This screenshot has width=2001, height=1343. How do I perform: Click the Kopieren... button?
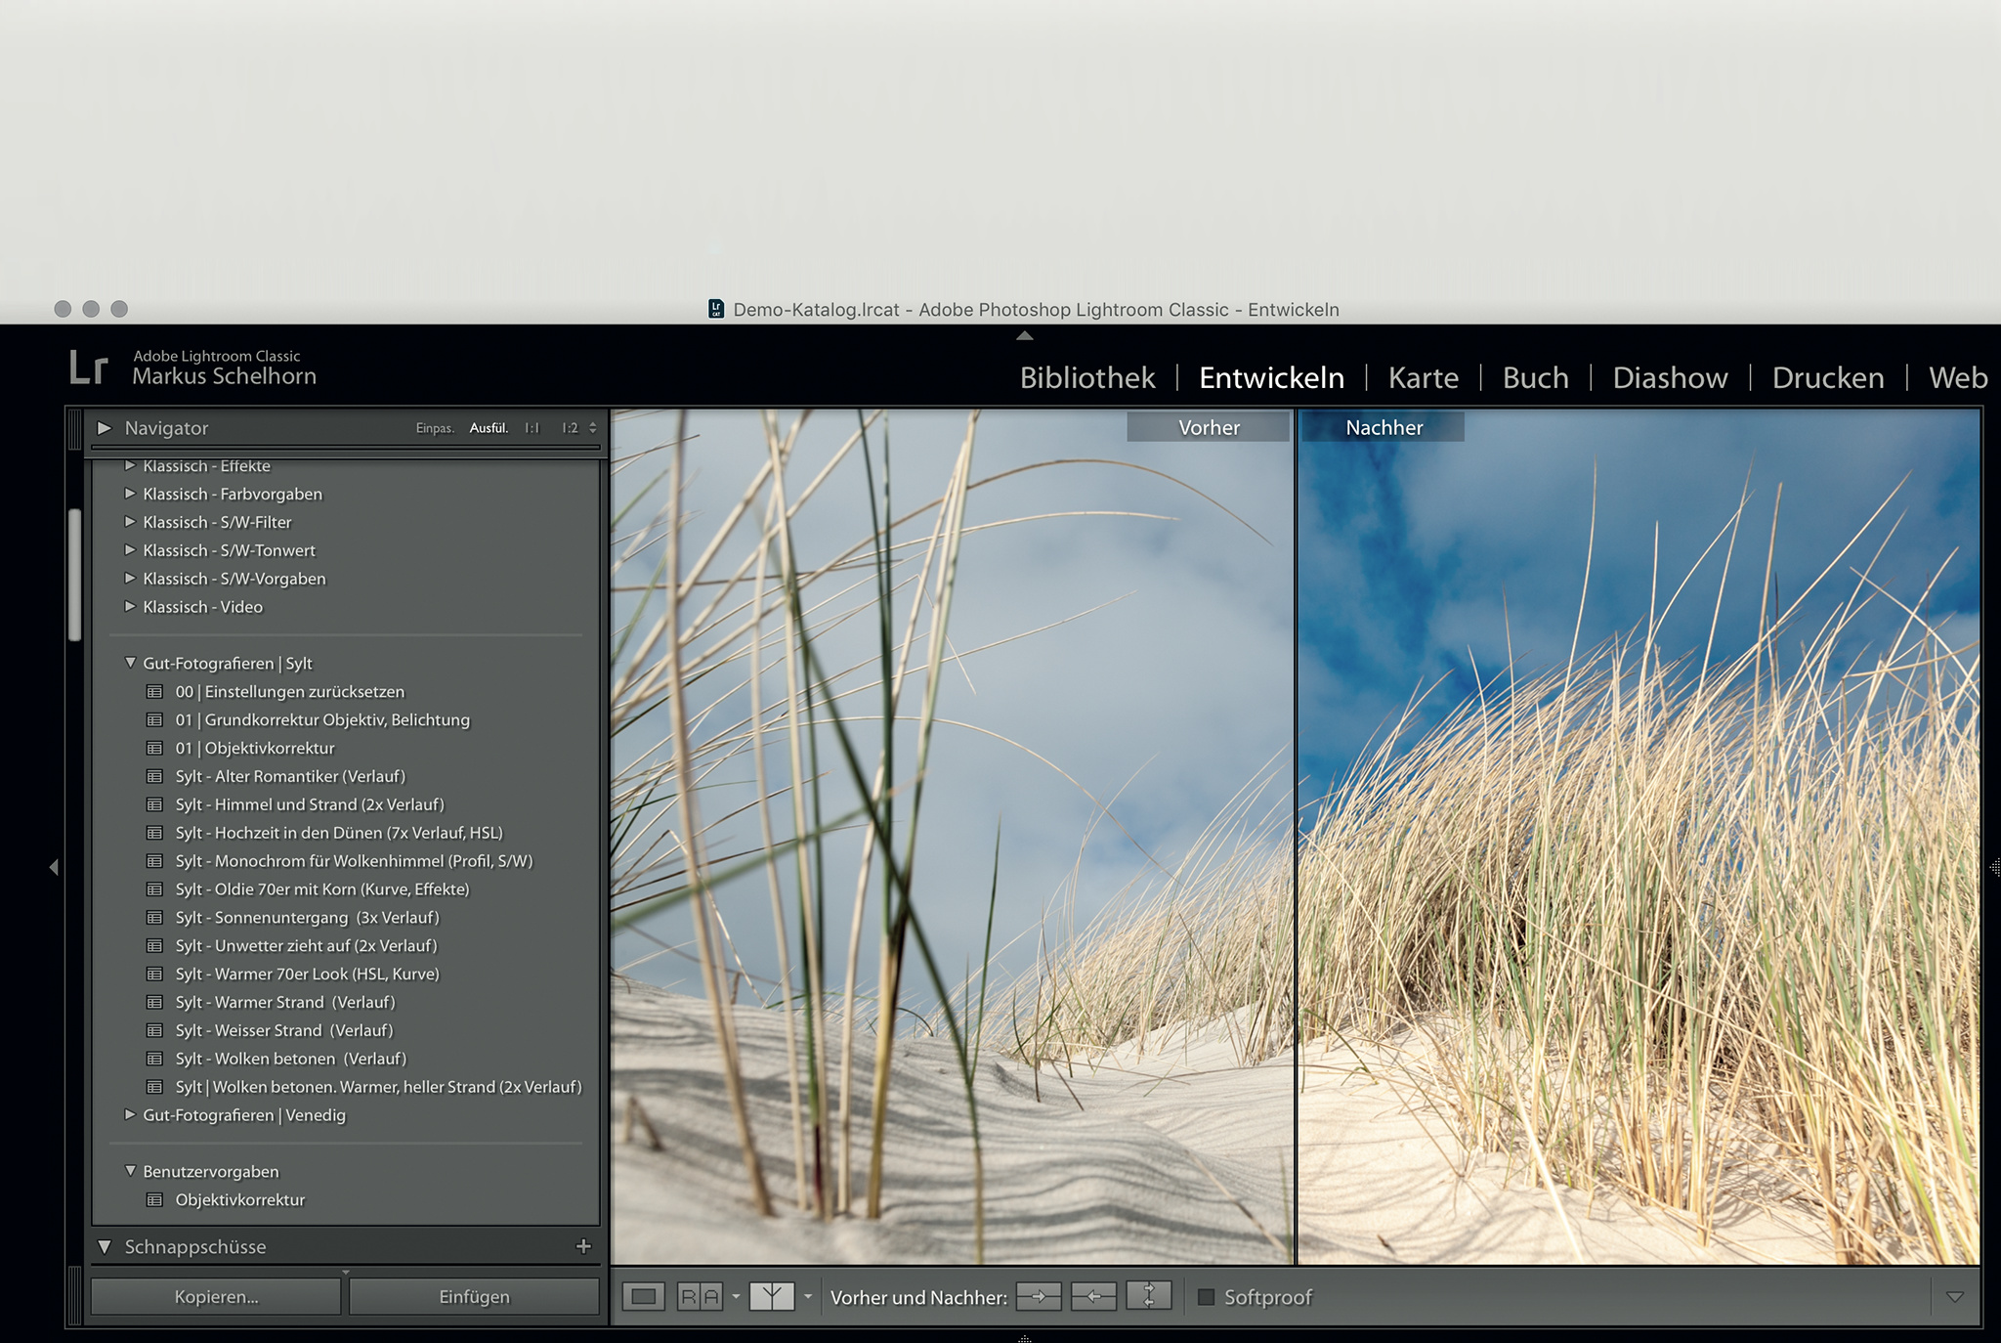coord(216,1297)
